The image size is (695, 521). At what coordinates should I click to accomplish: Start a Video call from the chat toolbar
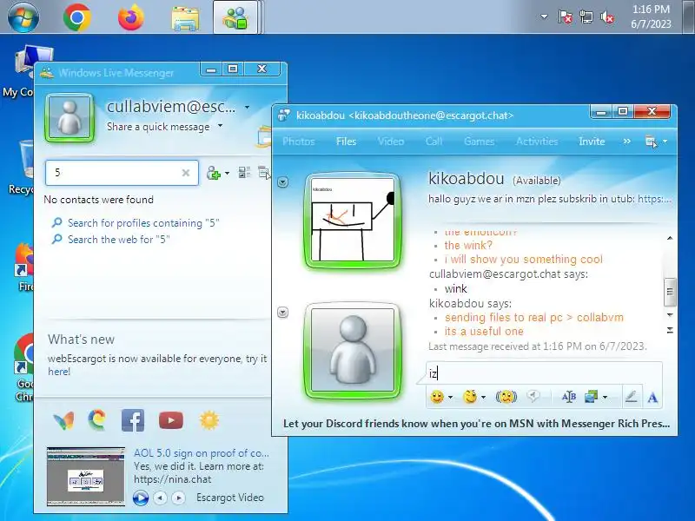(390, 142)
